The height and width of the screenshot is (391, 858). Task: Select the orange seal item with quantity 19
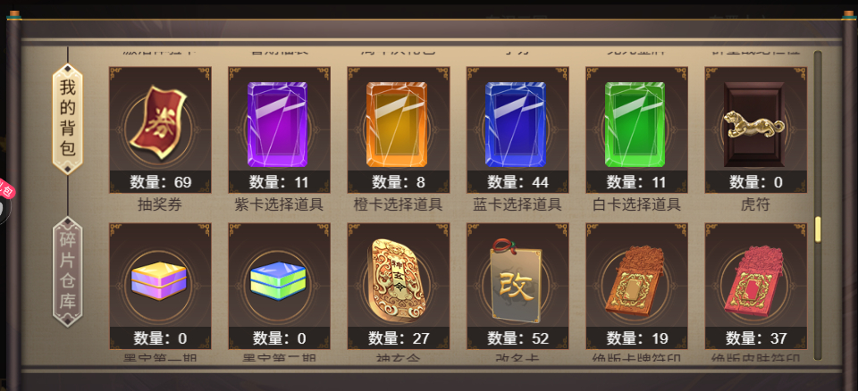[635, 280]
